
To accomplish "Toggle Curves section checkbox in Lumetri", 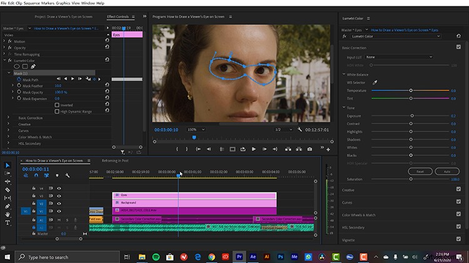I will click(458, 201).
